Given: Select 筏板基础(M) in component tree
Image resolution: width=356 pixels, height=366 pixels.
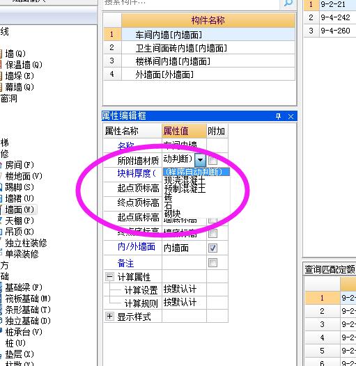Looking at the screenshot, I should click(28, 299).
